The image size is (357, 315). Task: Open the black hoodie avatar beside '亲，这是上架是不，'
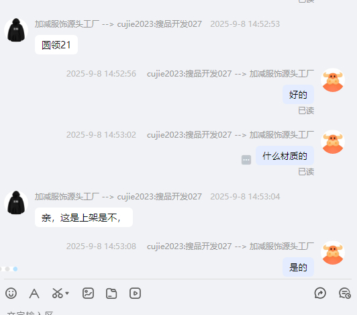16,203
